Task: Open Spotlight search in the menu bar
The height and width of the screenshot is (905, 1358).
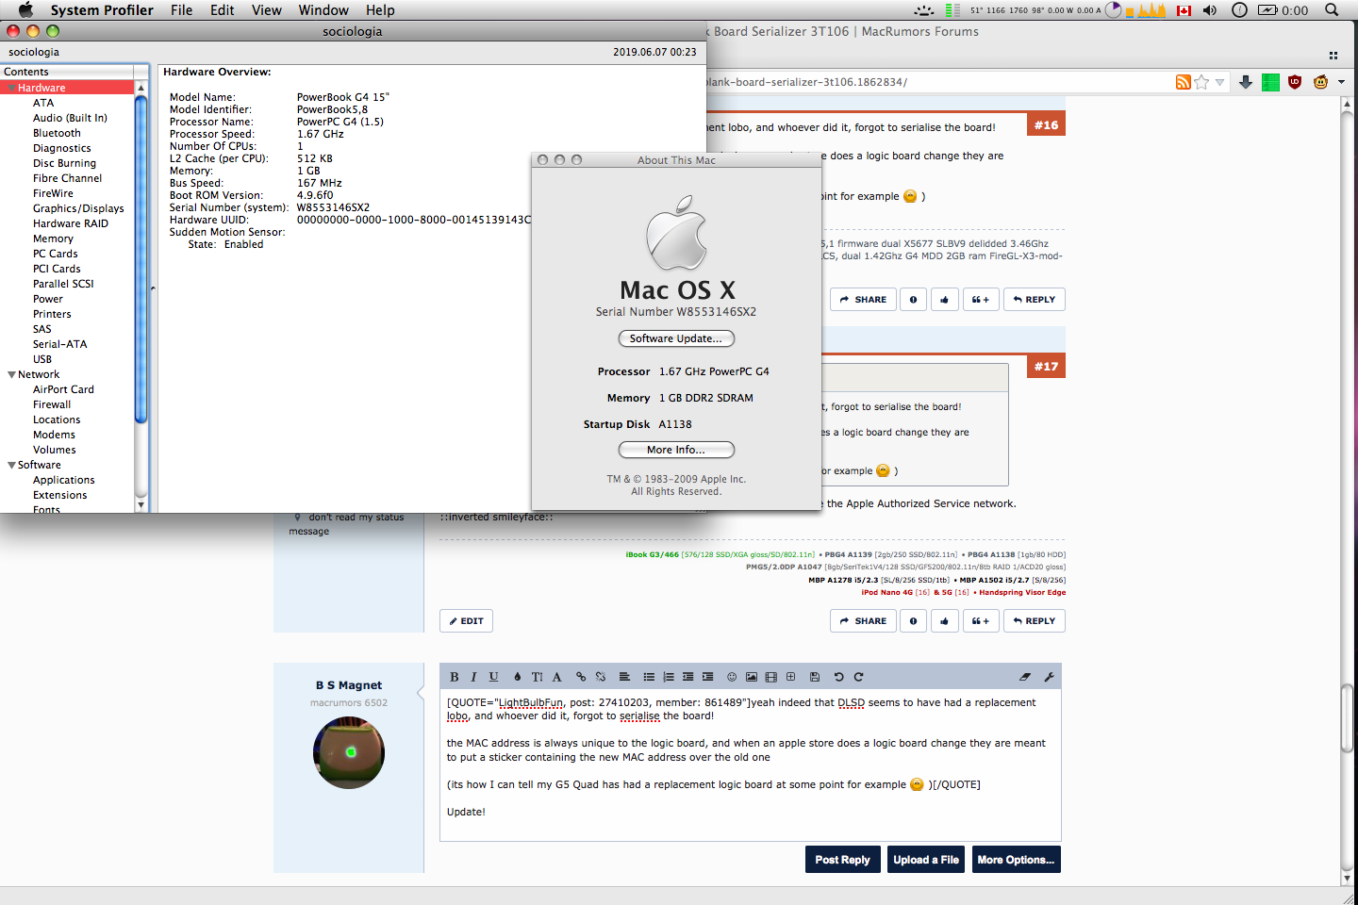Action: click(x=1332, y=10)
